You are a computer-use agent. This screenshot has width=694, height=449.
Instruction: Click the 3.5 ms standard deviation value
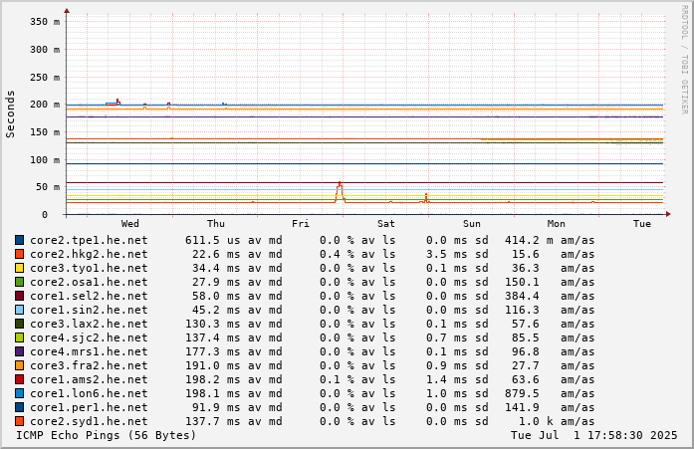(x=447, y=254)
